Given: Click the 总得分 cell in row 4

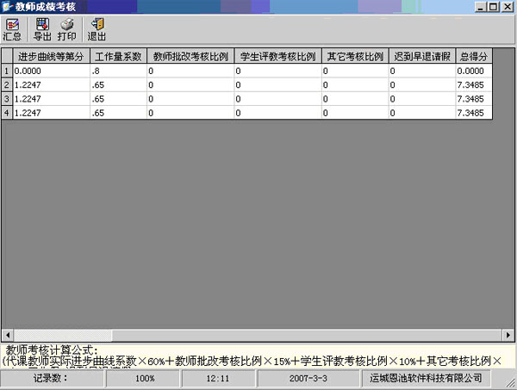Looking at the screenshot, I should tap(473, 113).
